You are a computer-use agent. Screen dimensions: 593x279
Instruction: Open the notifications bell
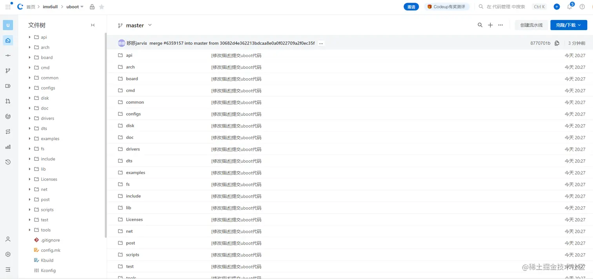click(x=569, y=7)
